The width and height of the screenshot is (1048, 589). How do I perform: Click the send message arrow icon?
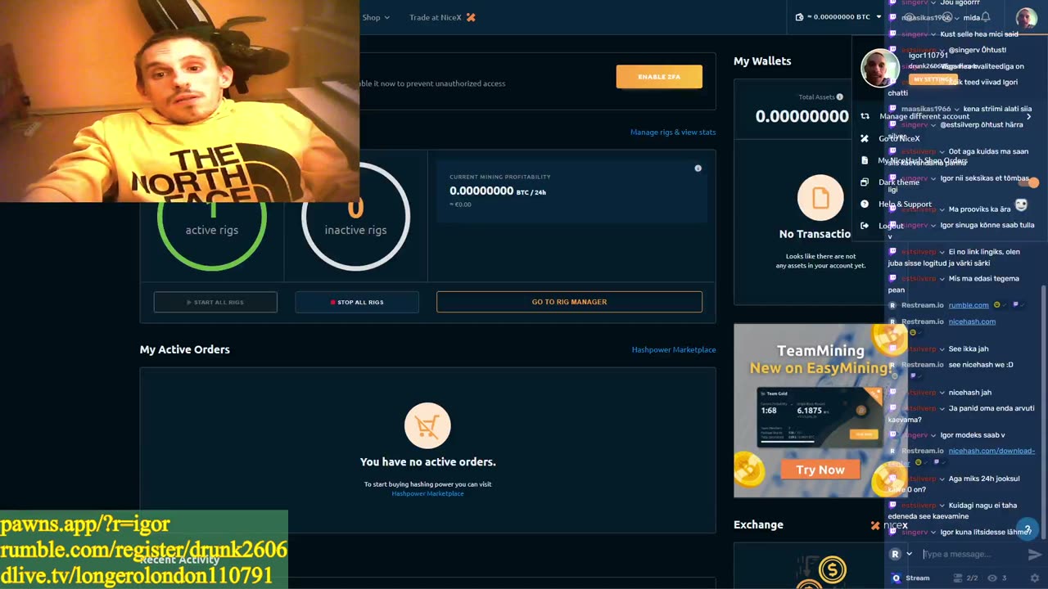[x=1034, y=554]
